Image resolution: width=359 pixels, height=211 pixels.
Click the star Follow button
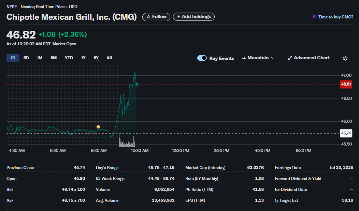point(156,17)
